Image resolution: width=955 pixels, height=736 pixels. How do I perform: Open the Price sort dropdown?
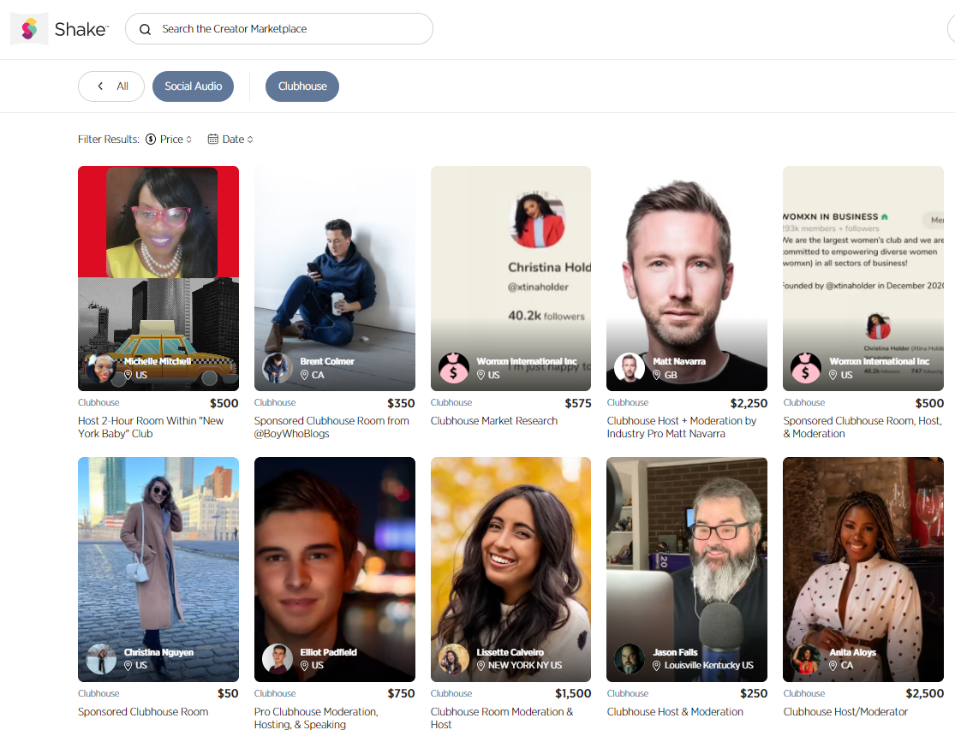click(x=169, y=139)
